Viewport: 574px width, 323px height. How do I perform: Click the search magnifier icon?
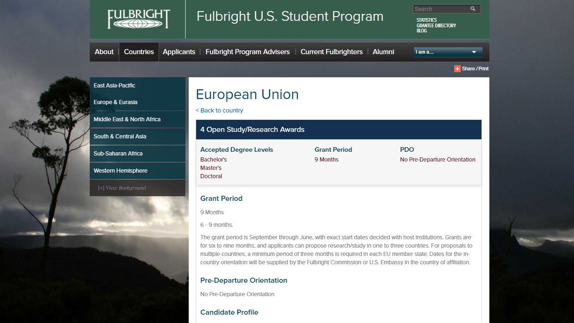coord(473,9)
